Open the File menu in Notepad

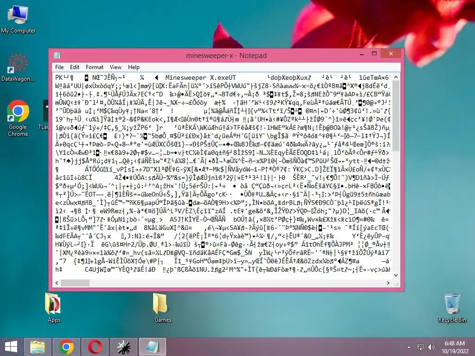59,67
